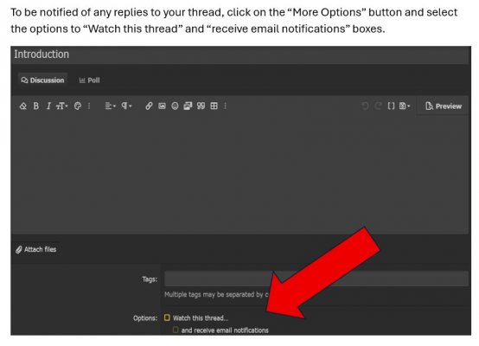
Task: Expand the paragraph format dropdown
Action: (126, 106)
